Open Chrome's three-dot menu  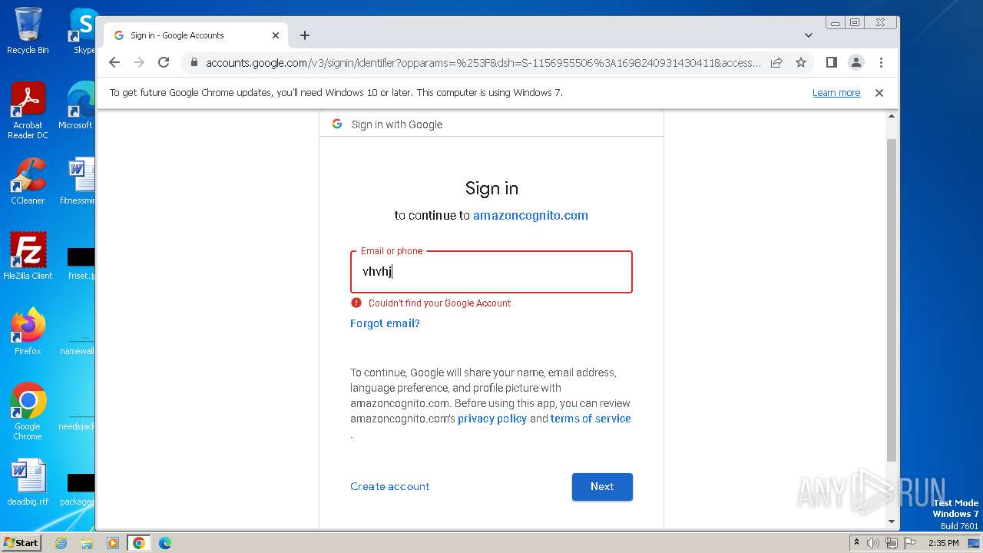881,62
